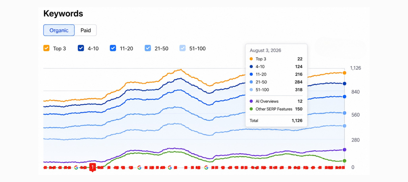Disable the 11-20 series checkbox
The image size is (408, 182).
click(x=113, y=48)
